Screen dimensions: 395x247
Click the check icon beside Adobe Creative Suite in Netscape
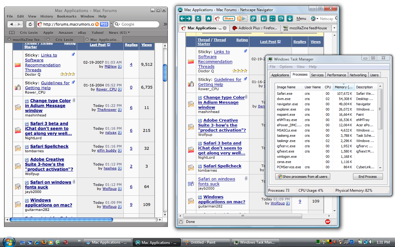(200, 120)
